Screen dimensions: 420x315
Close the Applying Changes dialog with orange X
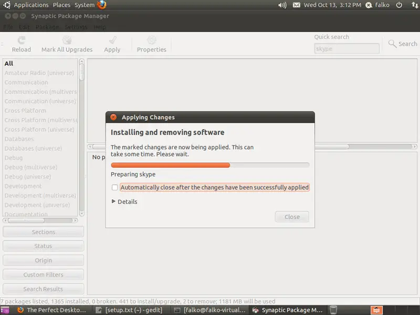pos(113,117)
